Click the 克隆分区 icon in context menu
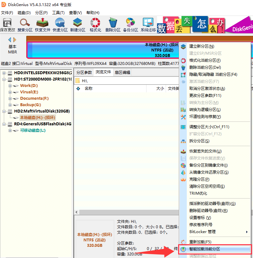The image size is (253, 258). pos(183,180)
